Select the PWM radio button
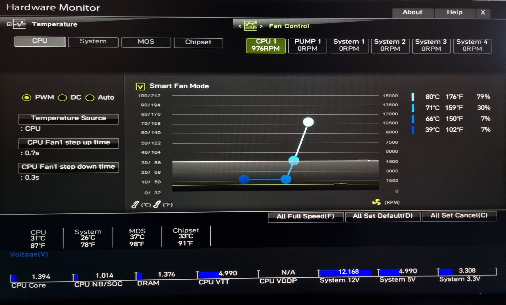 pyautogui.click(x=27, y=98)
